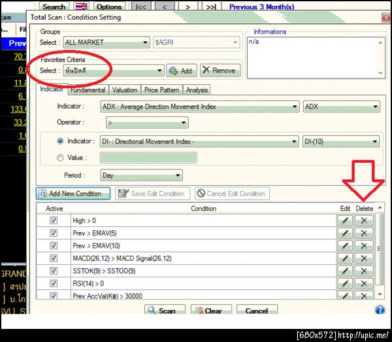Delete the Prev > EMAV(5) condition
This screenshot has height=342, width=392.
coord(364,233)
